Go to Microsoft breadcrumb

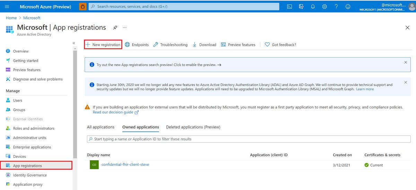pos(32,18)
